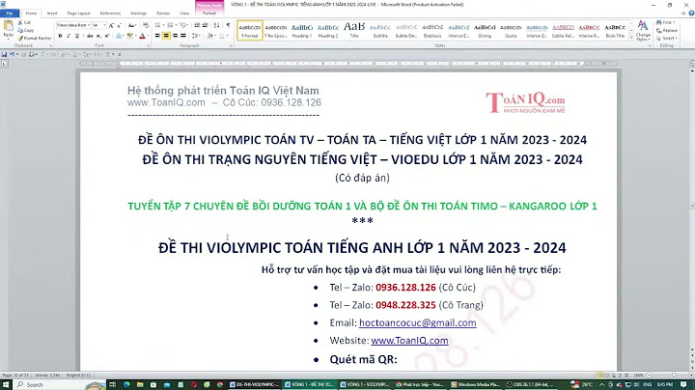Click the Word Help question mark icon

(x=691, y=13)
